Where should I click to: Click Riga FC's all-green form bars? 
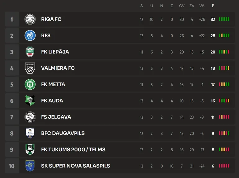tap(224, 19)
